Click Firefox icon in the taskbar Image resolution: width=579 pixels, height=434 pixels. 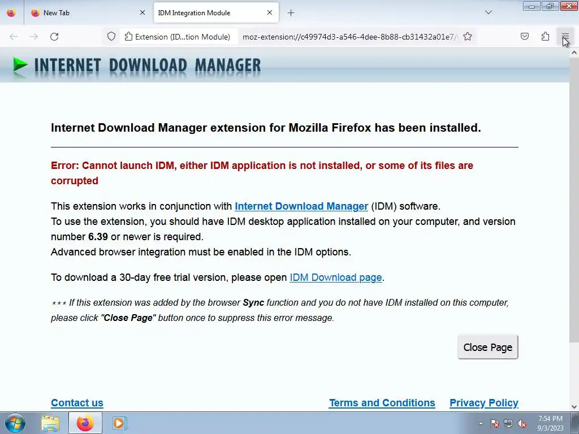click(85, 423)
